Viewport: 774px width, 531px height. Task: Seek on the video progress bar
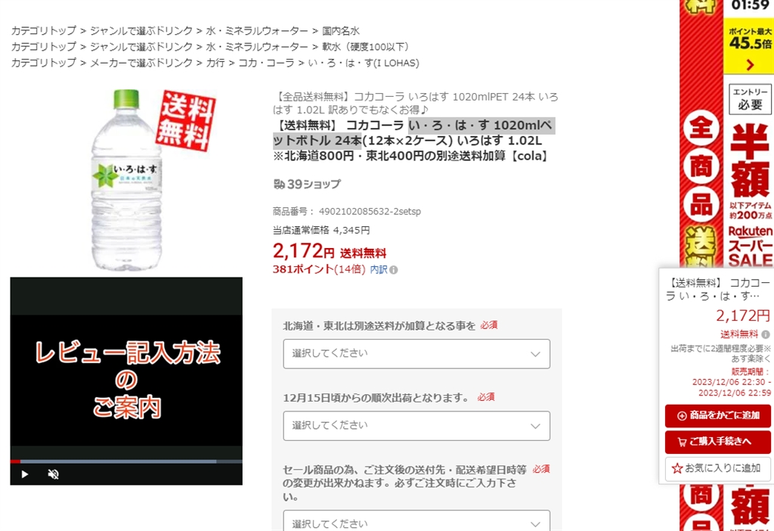pyautogui.click(x=126, y=461)
